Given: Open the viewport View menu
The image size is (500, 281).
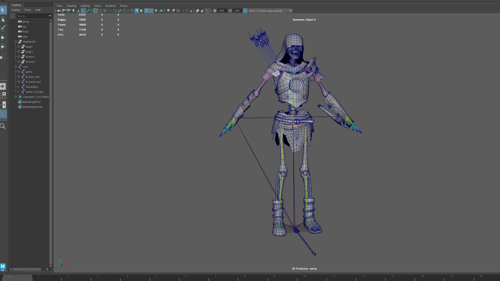Looking at the screenshot, I should click(x=59, y=6).
